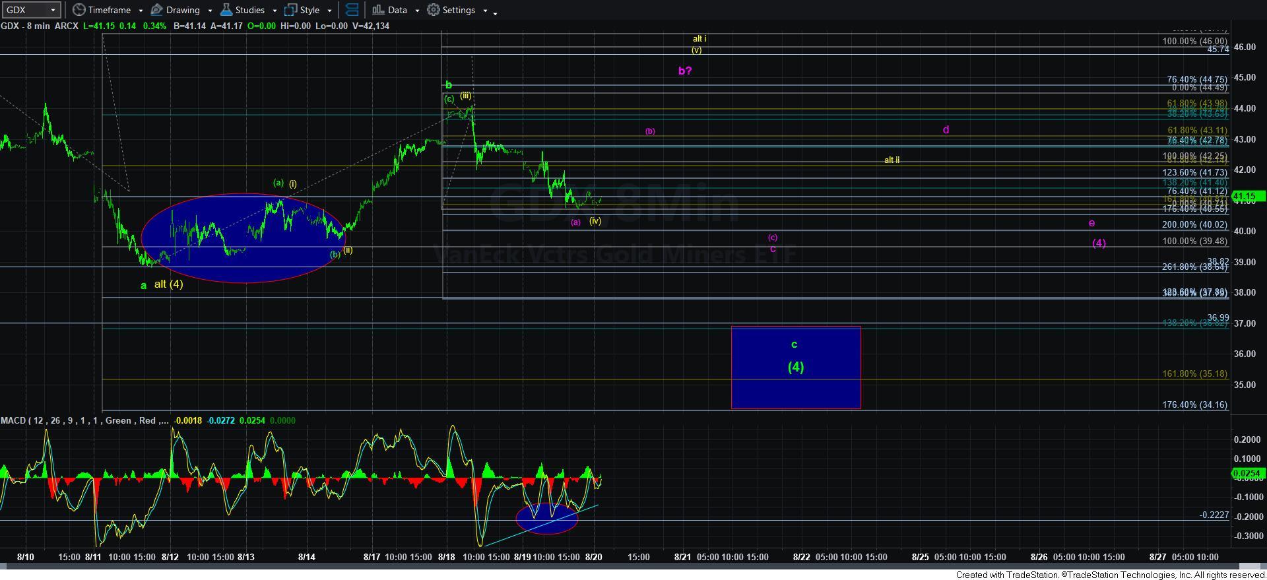Expand the Style dropdown arrow
Image resolution: width=1267 pixels, height=580 pixels.
329,11
